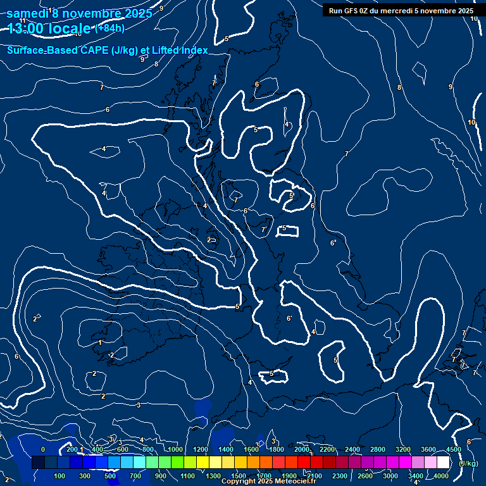The width and height of the screenshot is (486, 486).
Task: Click the legend value '2600'
Action: click(364, 476)
